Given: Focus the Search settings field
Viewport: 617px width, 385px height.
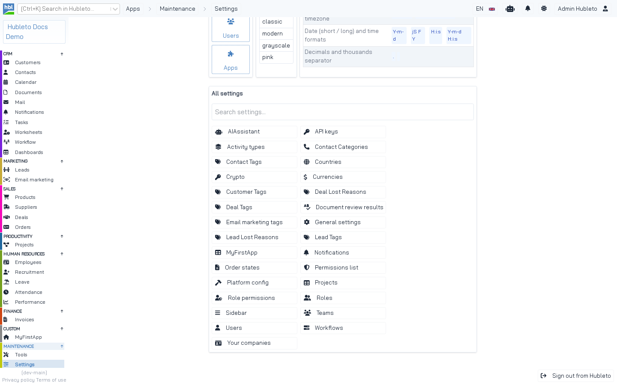Looking at the screenshot, I should click(343, 112).
